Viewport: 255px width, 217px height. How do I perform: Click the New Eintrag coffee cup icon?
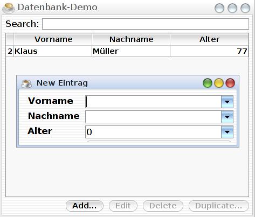(x=26, y=83)
